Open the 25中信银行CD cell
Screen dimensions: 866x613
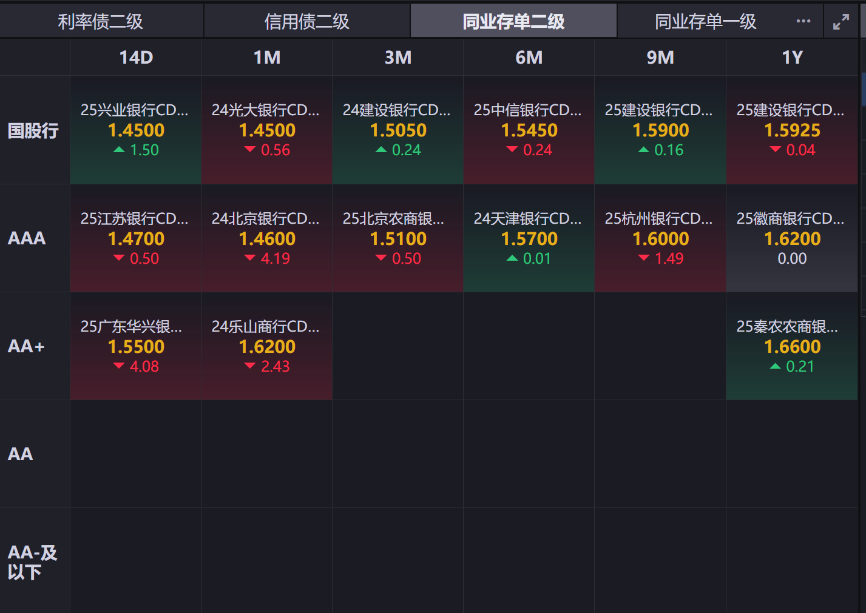coord(529,130)
